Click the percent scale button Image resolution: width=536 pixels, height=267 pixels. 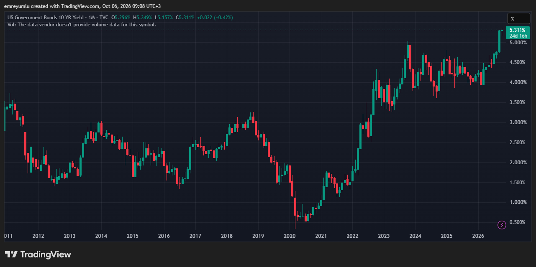point(518,18)
